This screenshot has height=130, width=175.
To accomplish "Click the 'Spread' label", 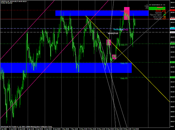I will [x=158, y=13].
